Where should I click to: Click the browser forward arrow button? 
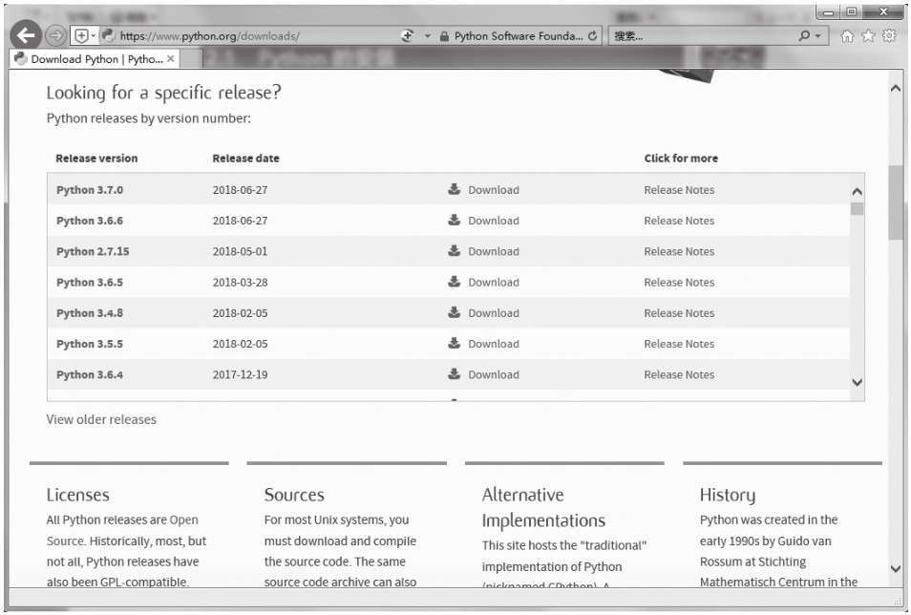point(57,36)
